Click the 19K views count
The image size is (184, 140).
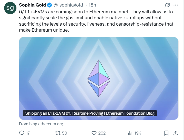click(138, 133)
